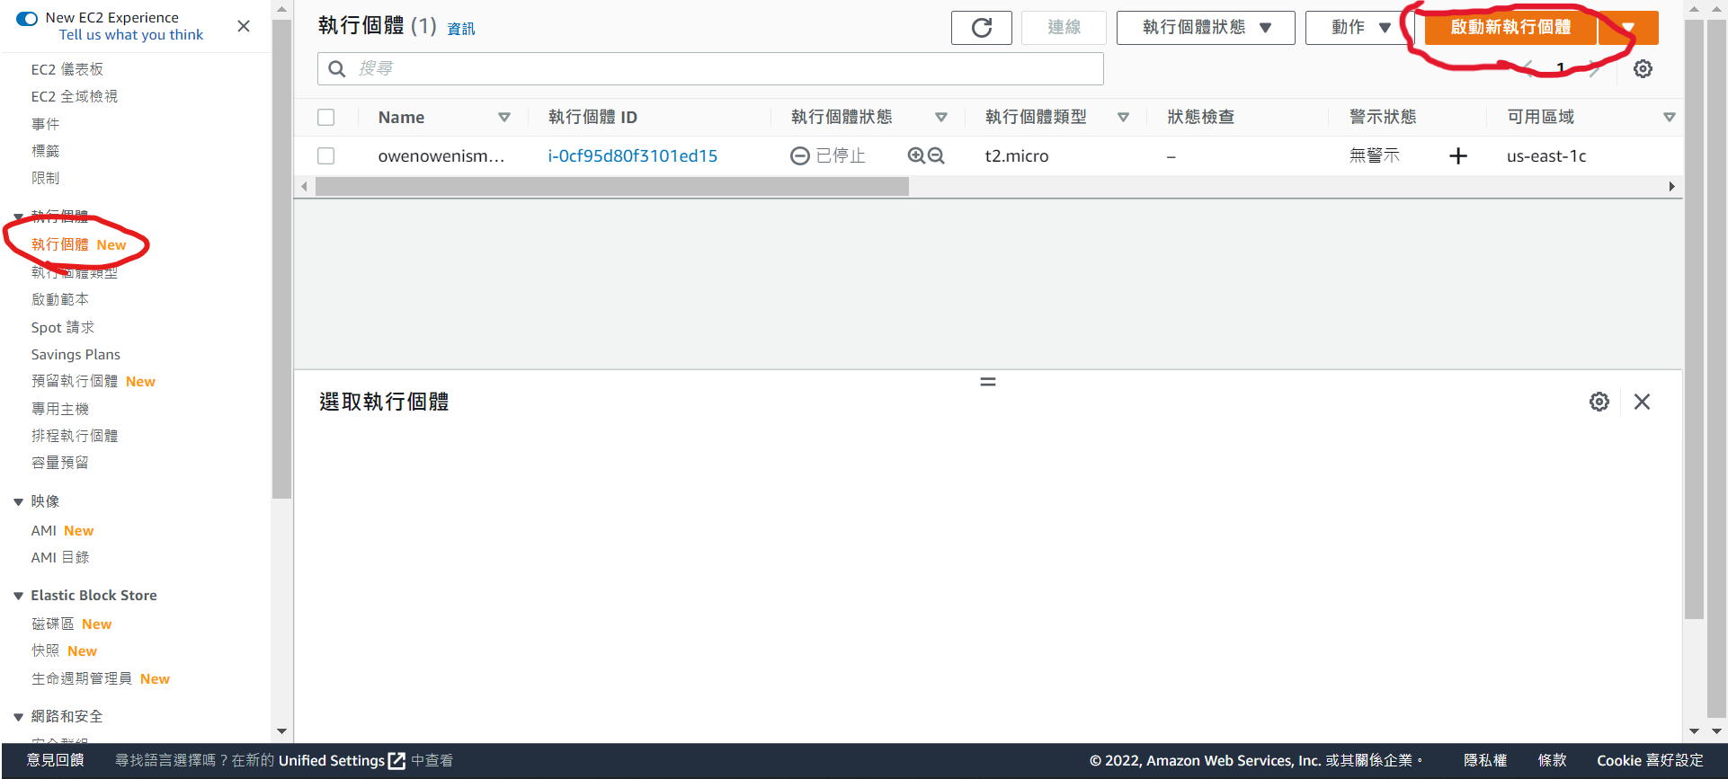Click the zoom-in filter icon beside 已停止
This screenshot has width=1728, height=779.
pyautogui.click(x=916, y=155)
